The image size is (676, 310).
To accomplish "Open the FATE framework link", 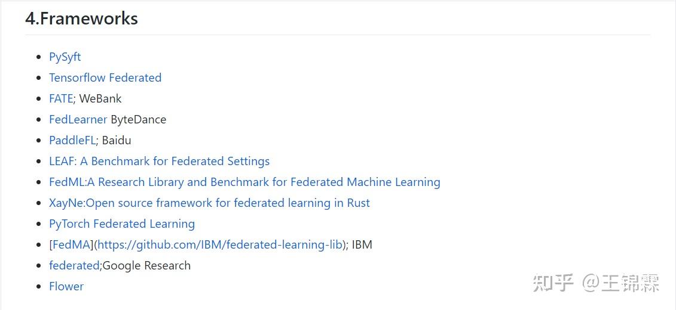I will [x=60, y=99].
